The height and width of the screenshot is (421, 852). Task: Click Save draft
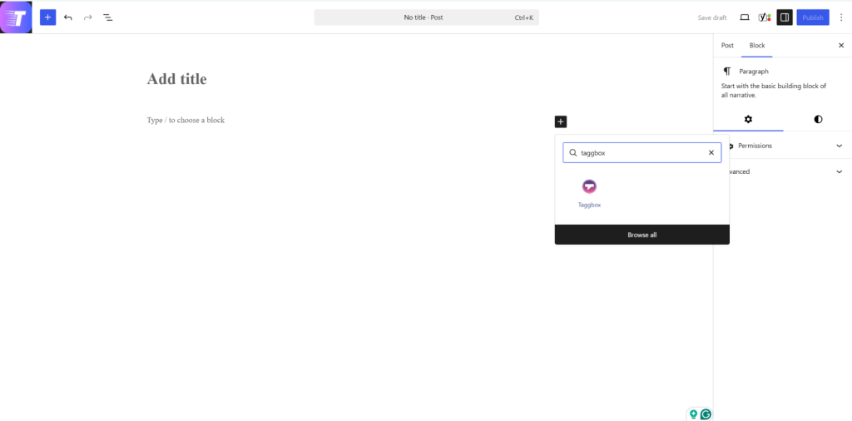pos(712,17)
